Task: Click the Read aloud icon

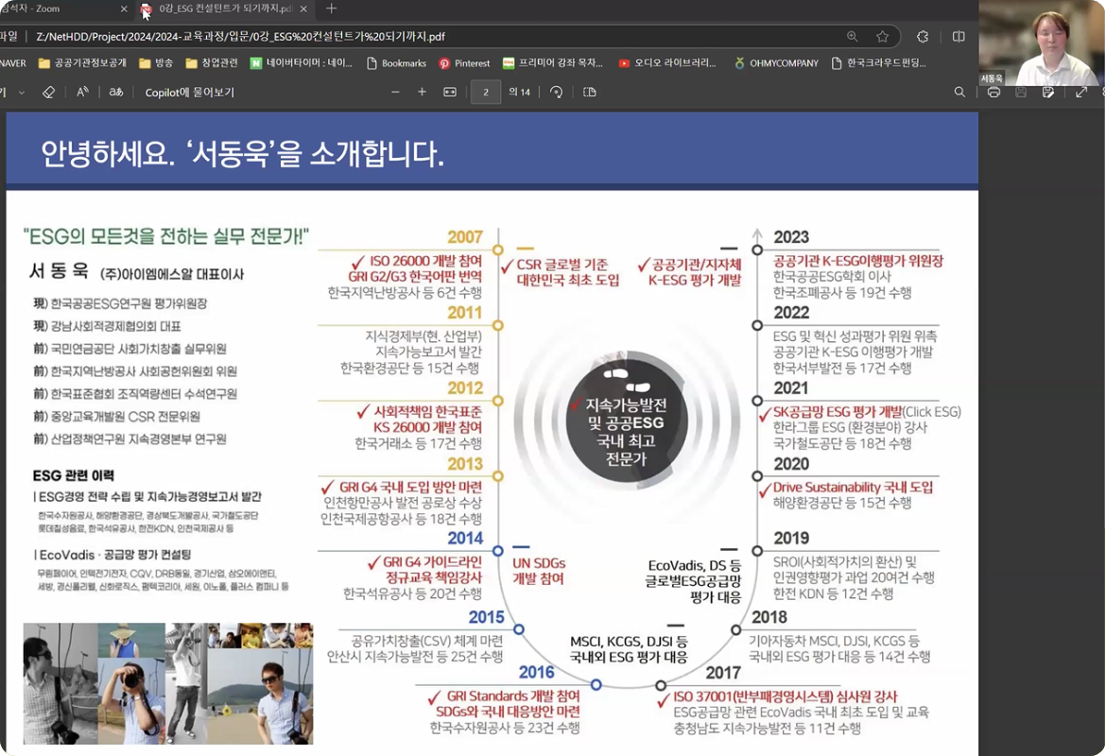Action: click(x=82, y=93)
